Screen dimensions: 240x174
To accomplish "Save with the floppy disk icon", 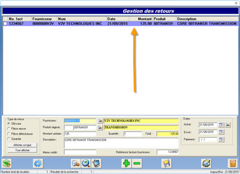I will click(x=166, y=163).
